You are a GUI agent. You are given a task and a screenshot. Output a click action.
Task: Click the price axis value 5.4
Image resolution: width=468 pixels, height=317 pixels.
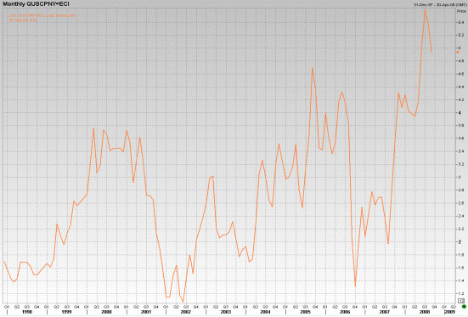tap(460, 22)
